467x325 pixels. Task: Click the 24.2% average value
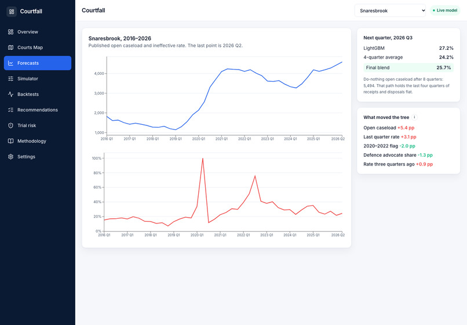446,57
